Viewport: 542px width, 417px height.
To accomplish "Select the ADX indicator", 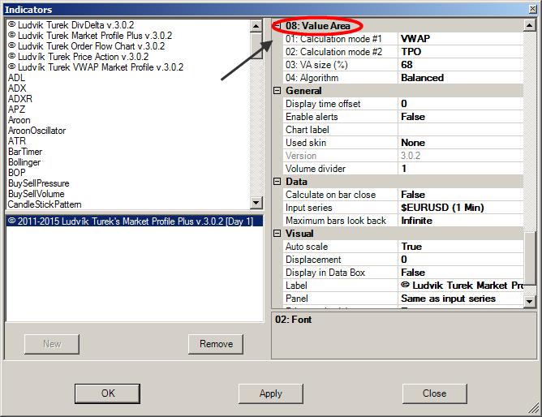I will click(x=17, y=88).
